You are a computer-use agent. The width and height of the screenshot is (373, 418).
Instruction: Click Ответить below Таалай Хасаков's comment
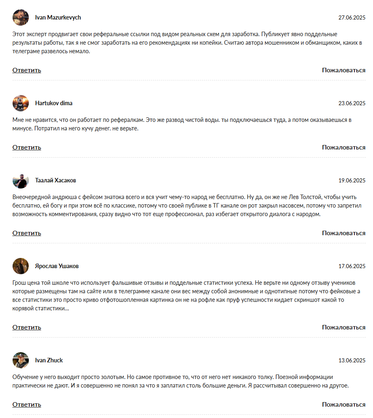tap(27, 233)
